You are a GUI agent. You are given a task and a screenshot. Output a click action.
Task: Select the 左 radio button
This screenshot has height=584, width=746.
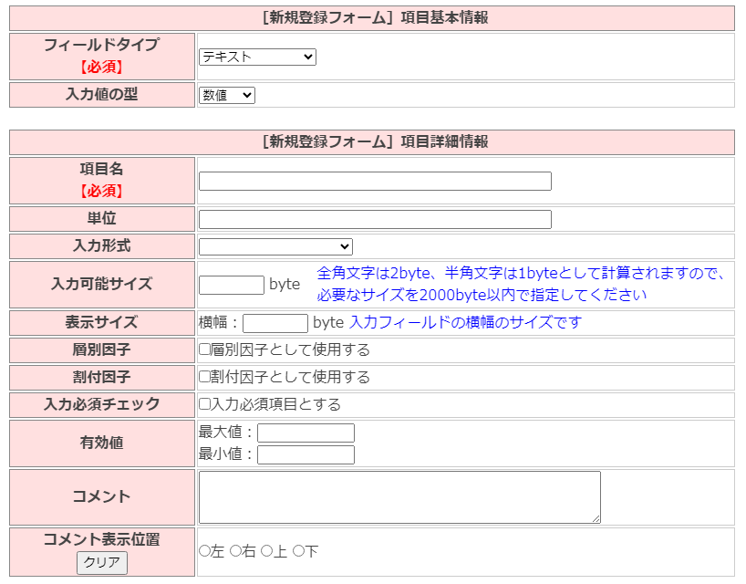coord(205,552)
